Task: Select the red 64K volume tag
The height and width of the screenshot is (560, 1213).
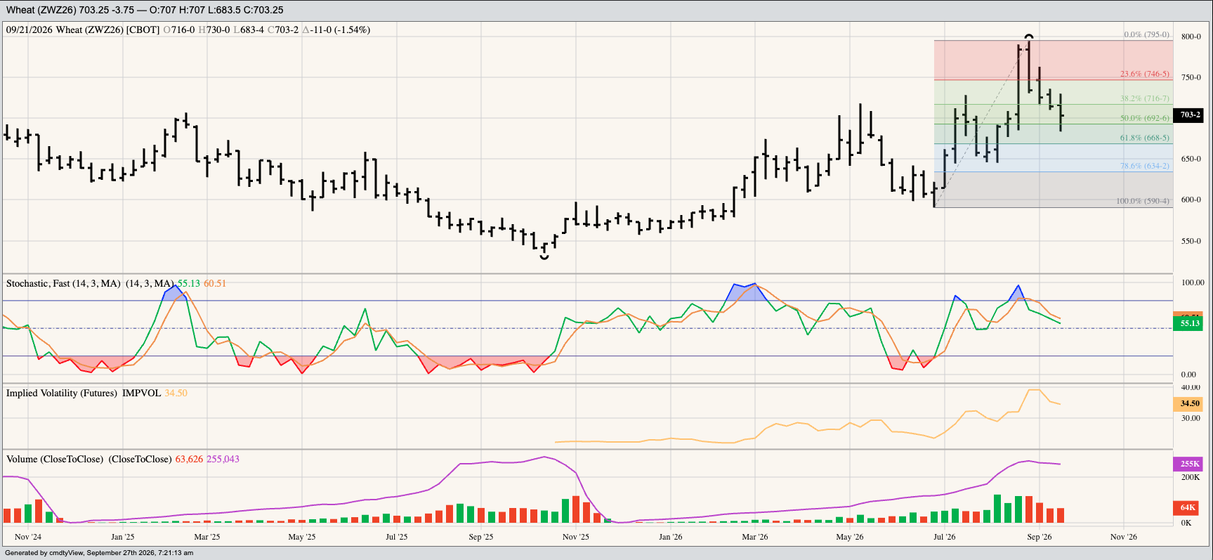Action: [x=1188, y=507]
